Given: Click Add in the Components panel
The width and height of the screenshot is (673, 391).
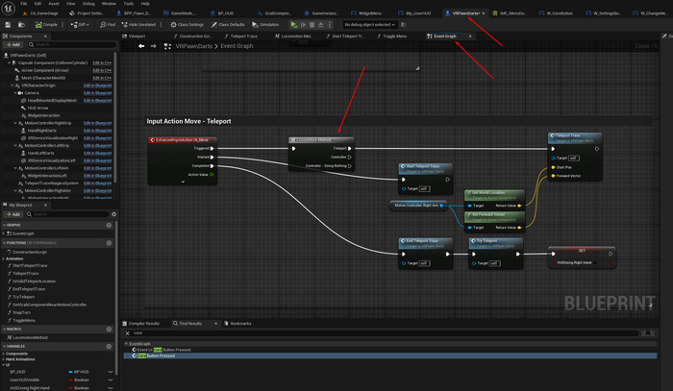Looking at the screenshot, I should click(13, 45).
